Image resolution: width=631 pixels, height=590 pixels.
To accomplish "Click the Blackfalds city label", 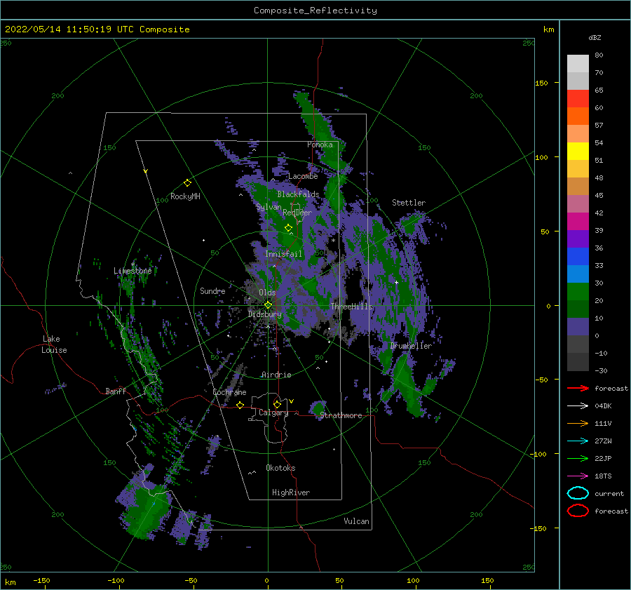I will [298, 194].
